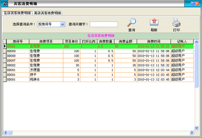Open the 按房间号 query condition dropdown
202x138 pixels.
(x=62, y=24)
